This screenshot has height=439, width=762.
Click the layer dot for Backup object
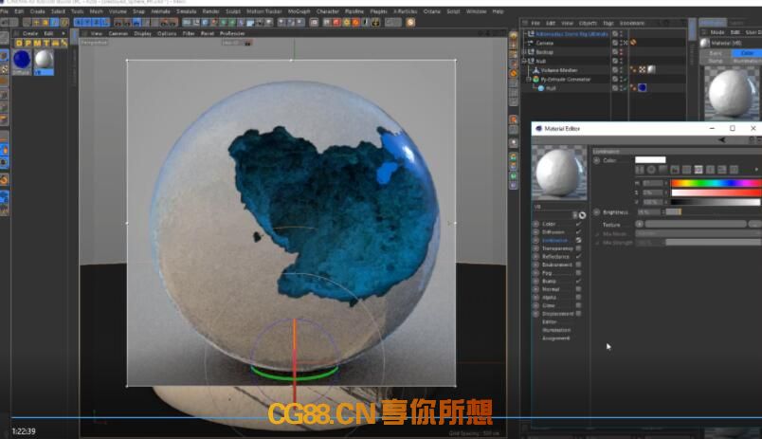(x=621, y=52)
